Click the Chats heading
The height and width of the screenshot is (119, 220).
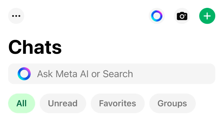point(35,47)
